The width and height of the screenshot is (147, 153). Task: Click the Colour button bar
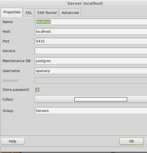click(91, 99)
